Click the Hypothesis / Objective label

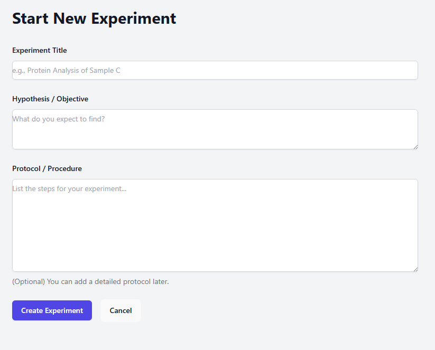tap(50, 99)
